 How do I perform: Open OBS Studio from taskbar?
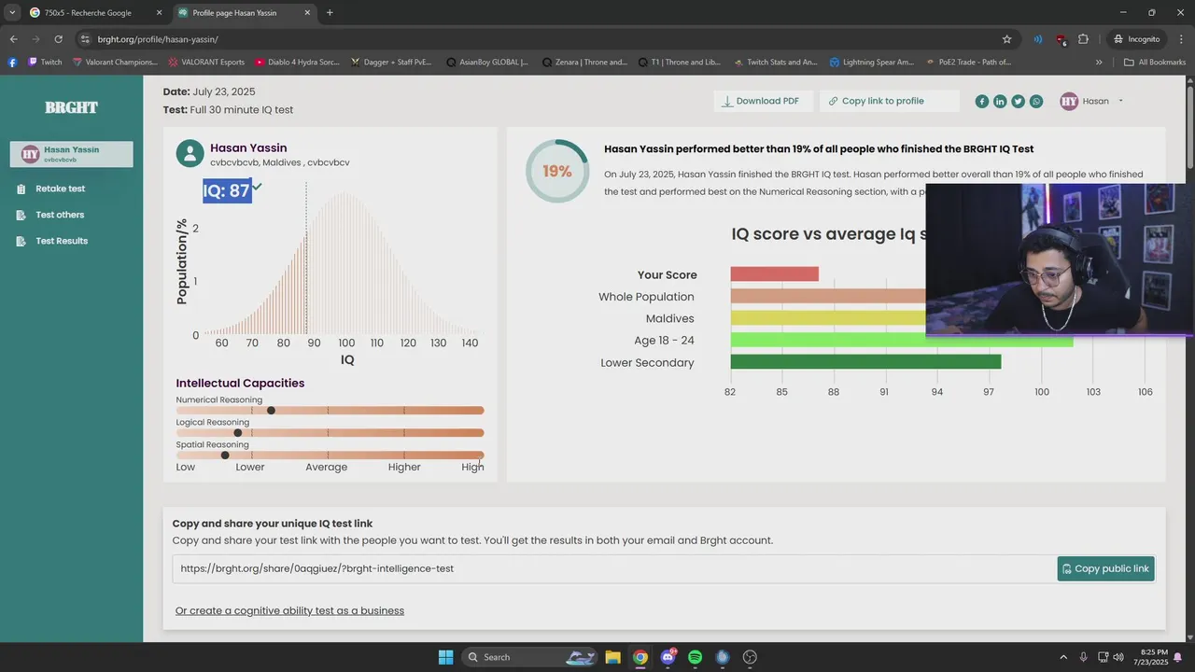pos(750,657)
